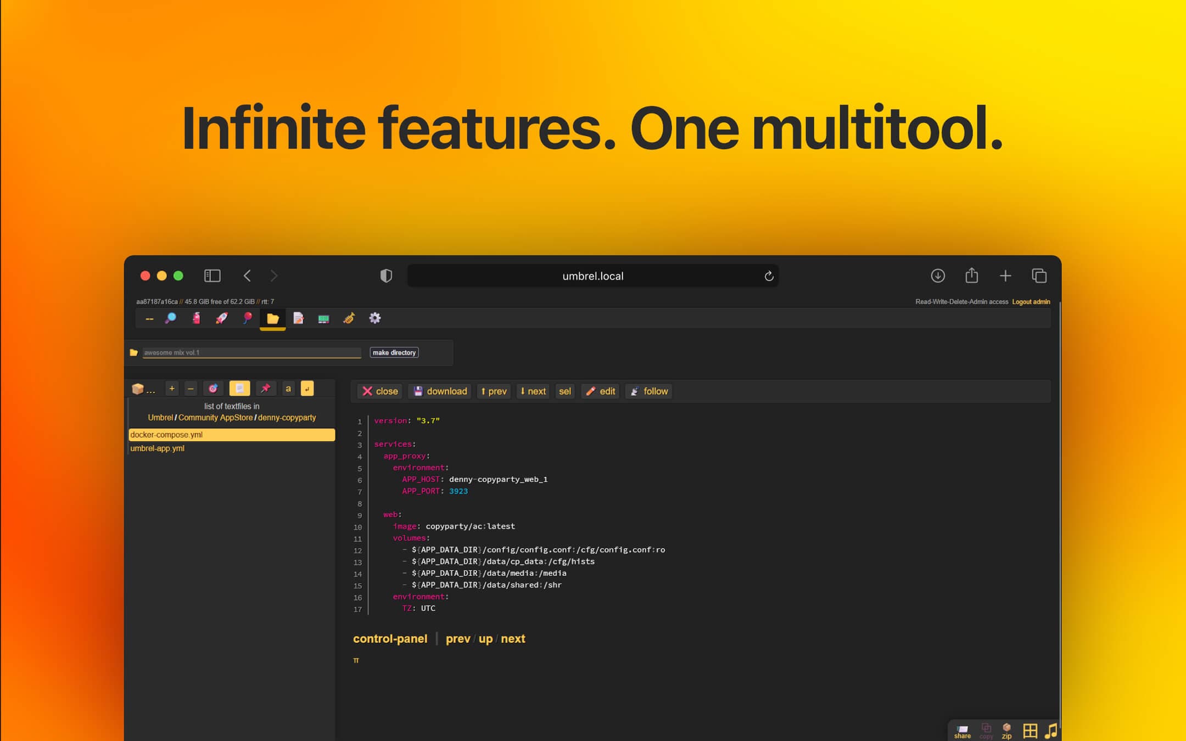This screenshot has height=741, width=1186.
Task: Collapse tree with minus button
Action: coord(191,389)
